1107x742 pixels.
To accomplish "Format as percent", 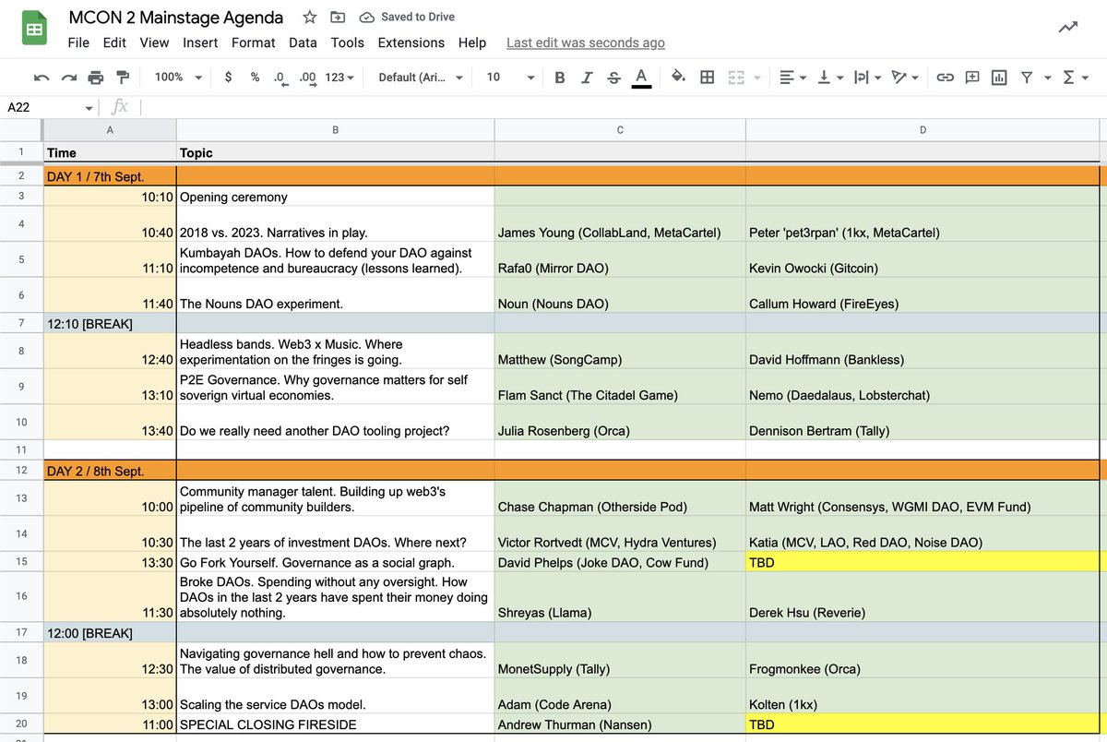I will [255, 78].
